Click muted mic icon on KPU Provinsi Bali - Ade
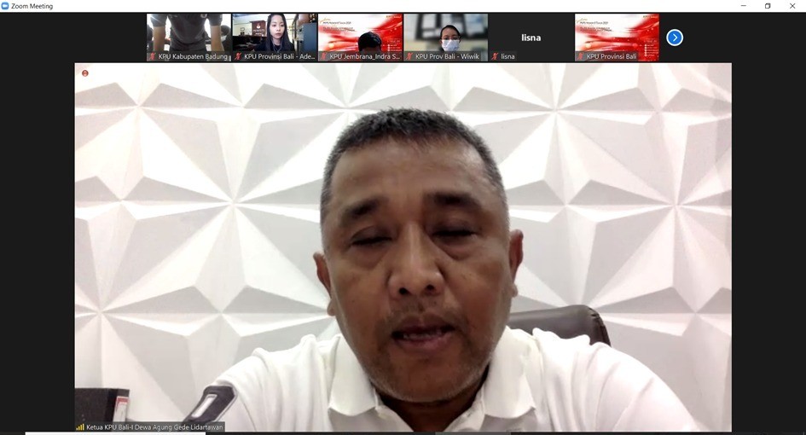Screen dimensions: 806x435 coord(238,56)
